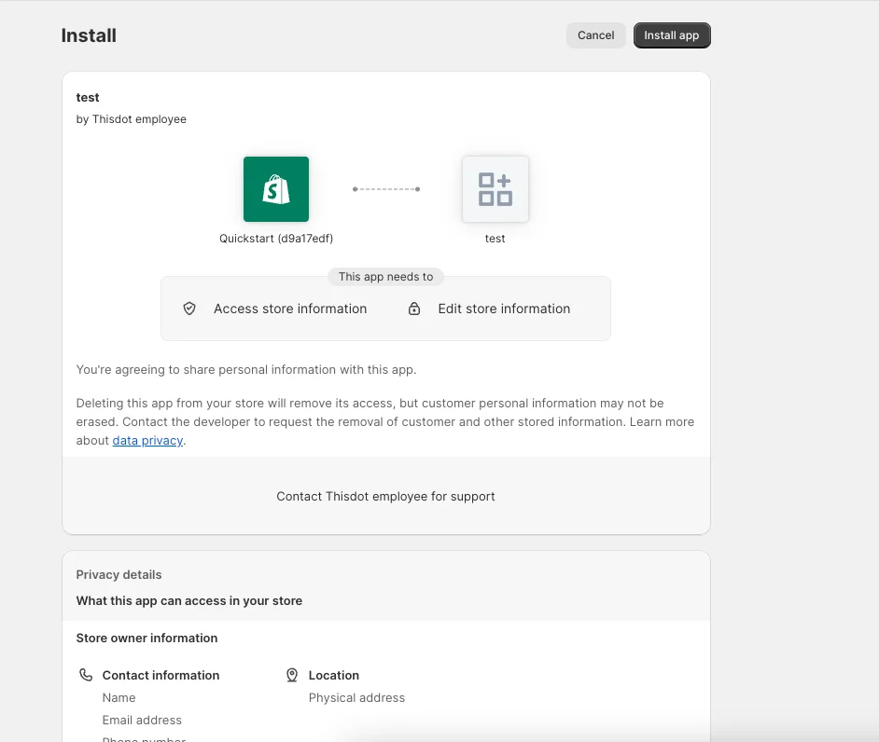Click the Email address entry
Screen dimensions: 879x742
click(x=142, y=720)
